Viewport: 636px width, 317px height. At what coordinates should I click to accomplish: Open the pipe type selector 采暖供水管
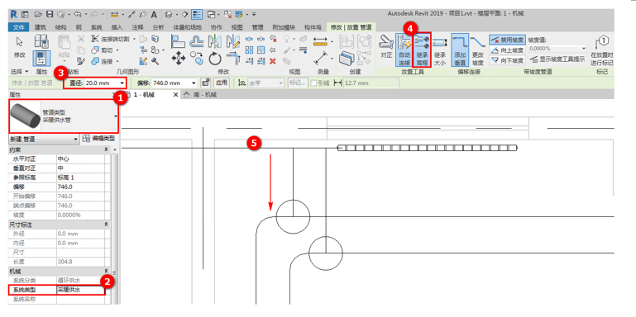pyautogui.click(x=64, y=116)
